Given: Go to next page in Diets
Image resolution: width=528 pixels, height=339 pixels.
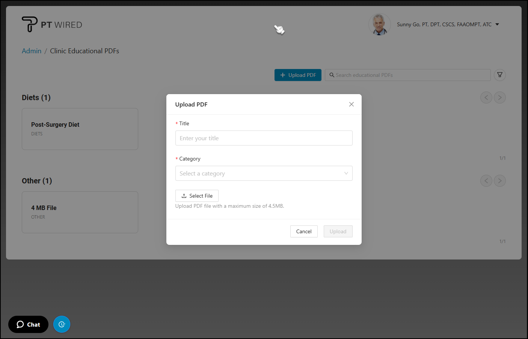Looking at the screenshot, I should 499,97.
